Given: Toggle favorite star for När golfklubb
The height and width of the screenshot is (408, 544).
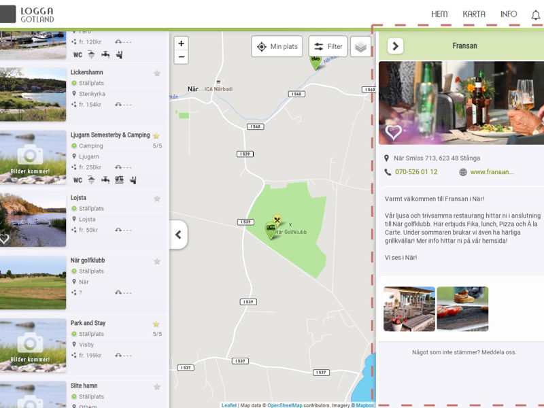Looking at the screenshot, I should 157,262.
